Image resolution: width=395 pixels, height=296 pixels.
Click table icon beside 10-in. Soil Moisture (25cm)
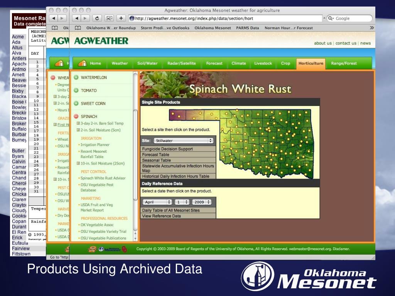(x=78, y=163)
